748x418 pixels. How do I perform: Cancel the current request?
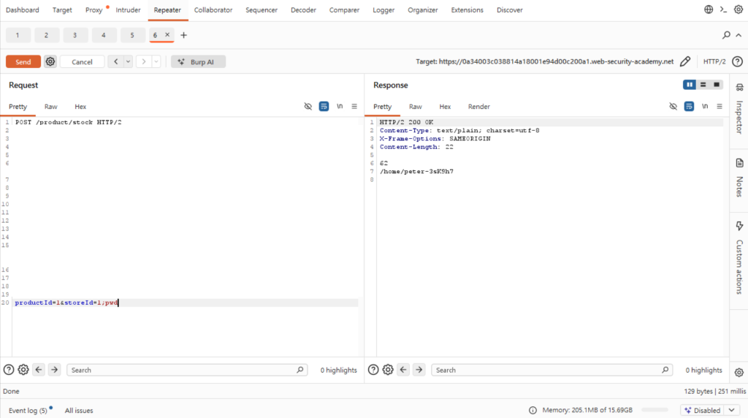click(82, 61)
